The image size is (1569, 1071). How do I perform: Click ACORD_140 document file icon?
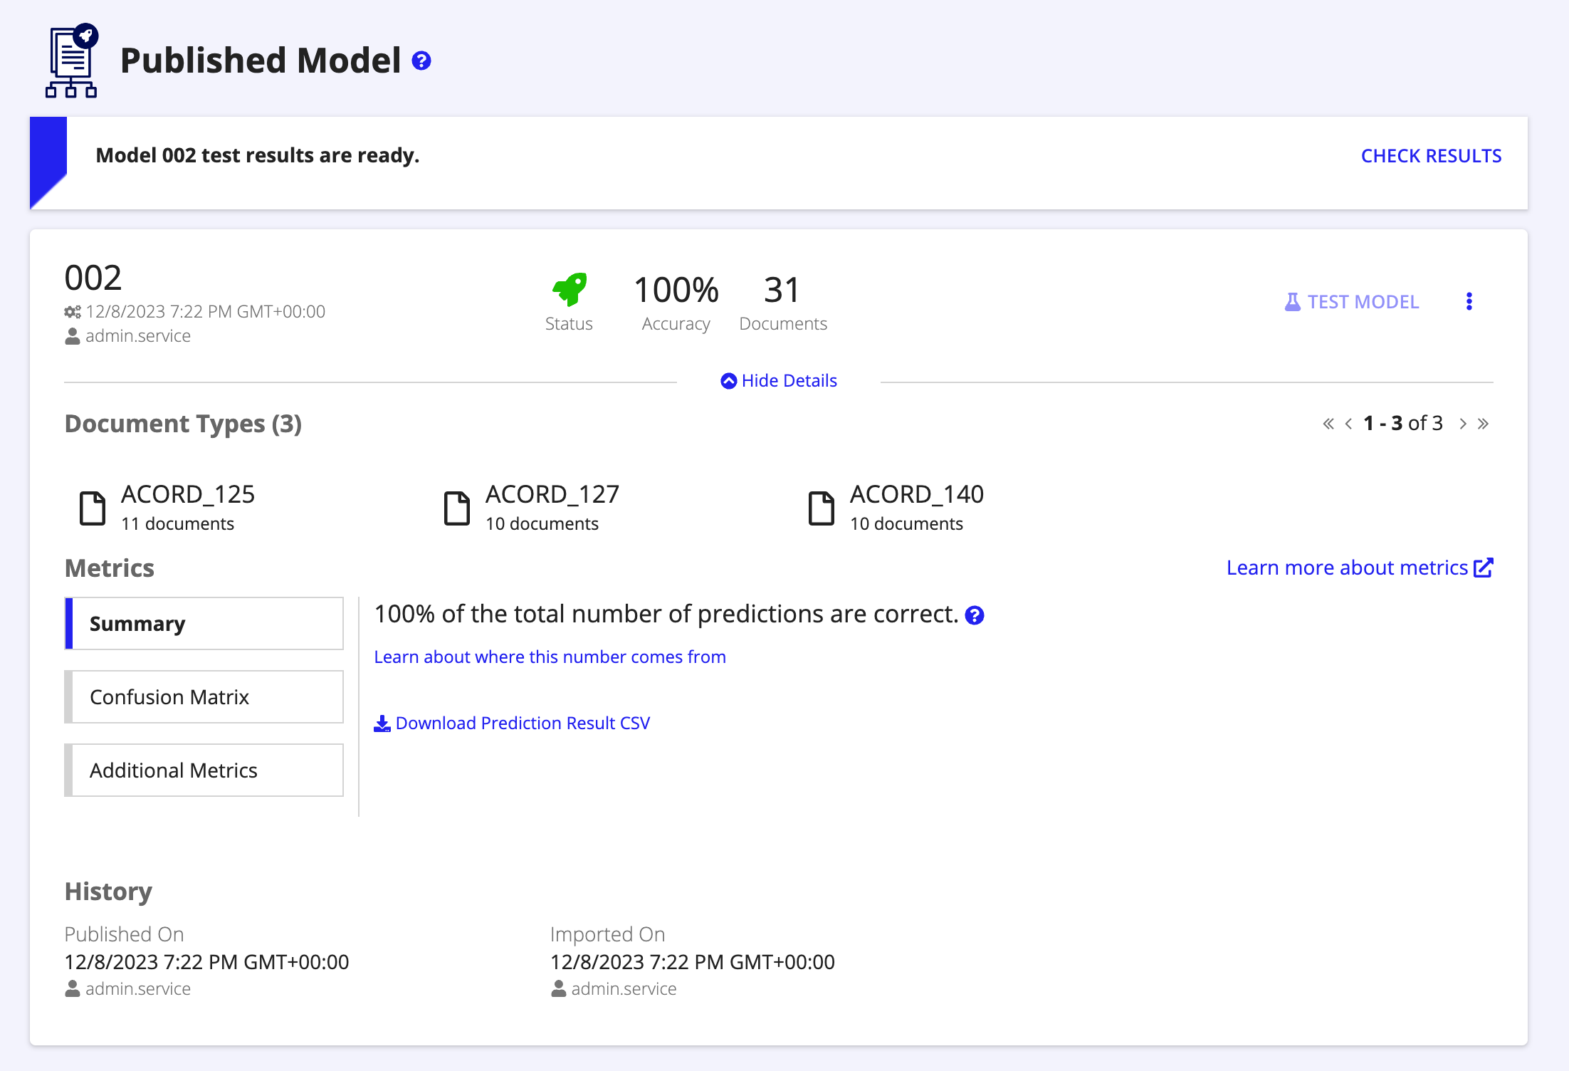point(822,508)
